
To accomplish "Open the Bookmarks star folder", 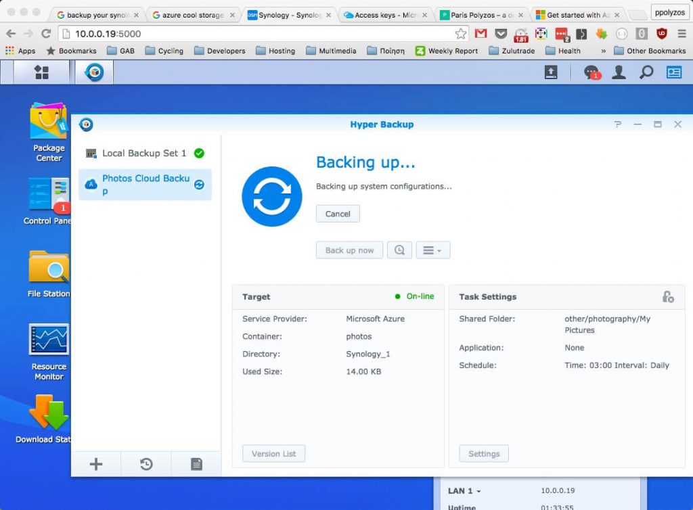I will [x=71, y=51].
